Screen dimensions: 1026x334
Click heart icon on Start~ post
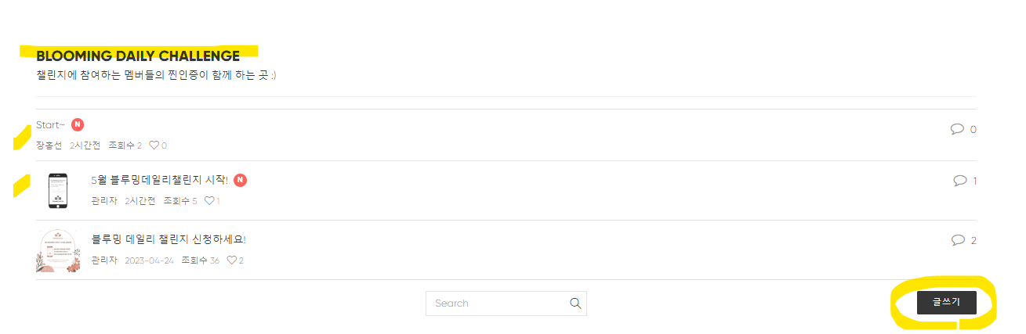pyautogui.click(x=154, y=145)
